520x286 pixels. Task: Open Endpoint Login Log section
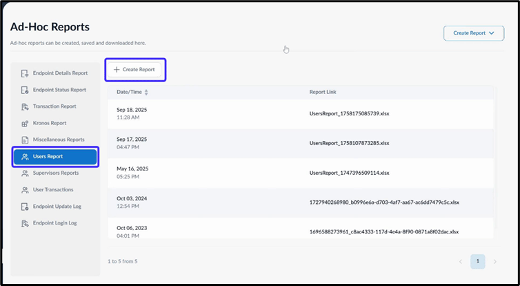click(x=55, y=223)
